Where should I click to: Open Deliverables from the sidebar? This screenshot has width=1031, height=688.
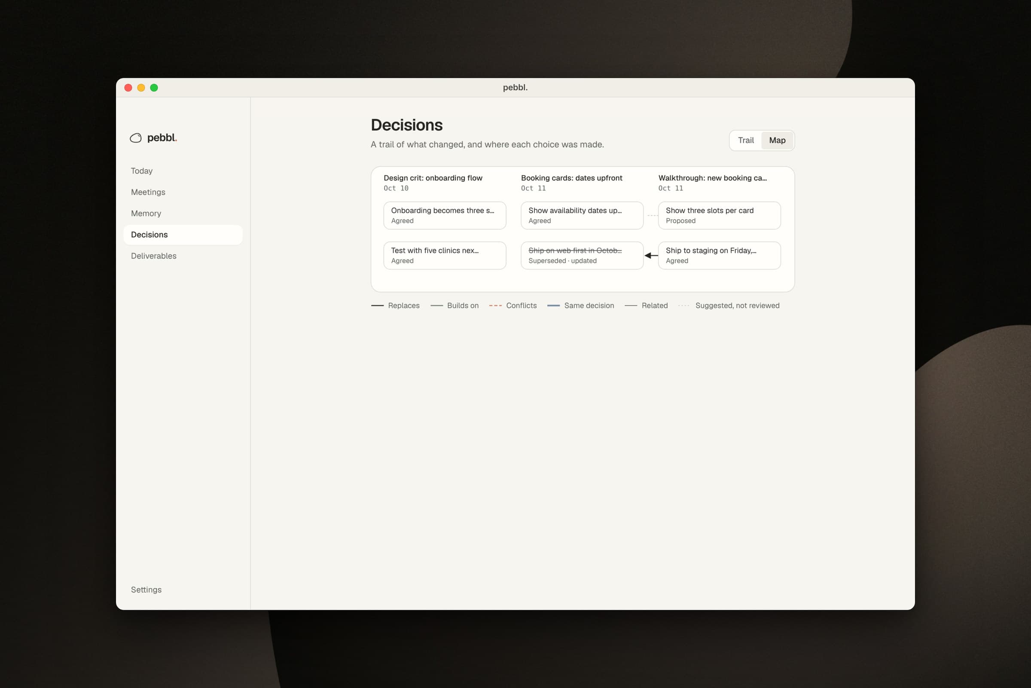(183, 256)
